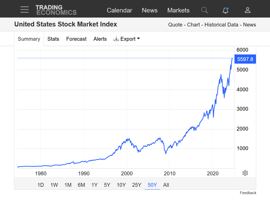Expand the Export dropdown
The image size is (270, 201).
click(x=127, y=39)
